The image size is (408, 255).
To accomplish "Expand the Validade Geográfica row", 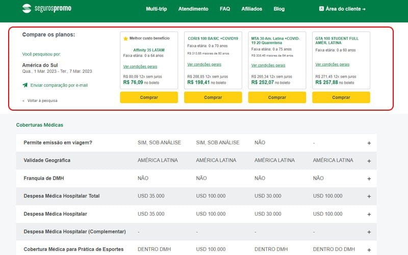I will 369,161.
